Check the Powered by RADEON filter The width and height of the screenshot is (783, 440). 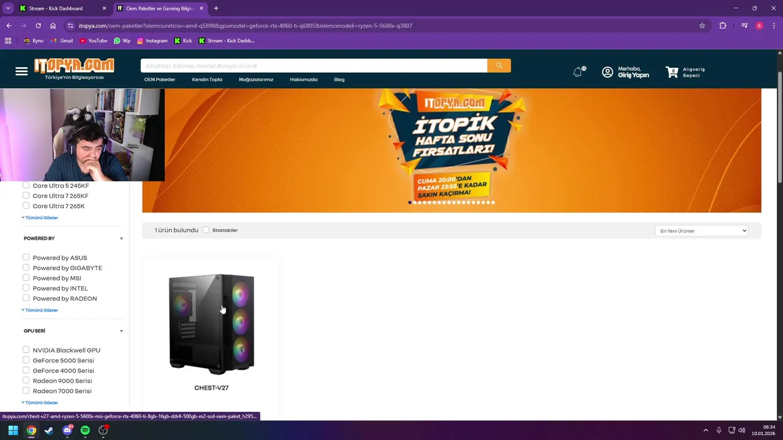[x=26, y=298]
